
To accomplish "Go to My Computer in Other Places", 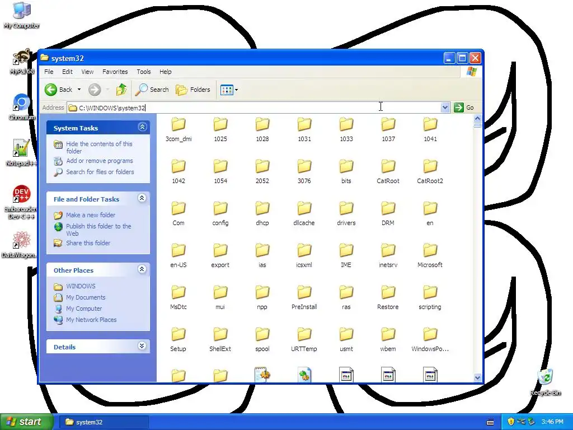I will point(84,309).
